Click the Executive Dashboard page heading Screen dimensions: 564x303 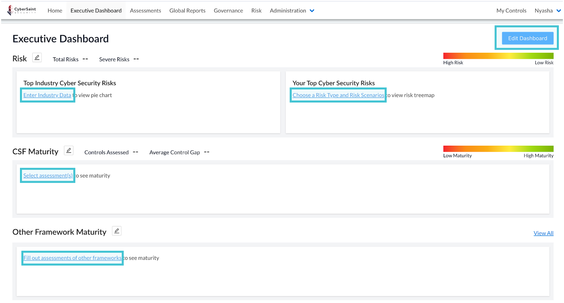coord(61,39)
